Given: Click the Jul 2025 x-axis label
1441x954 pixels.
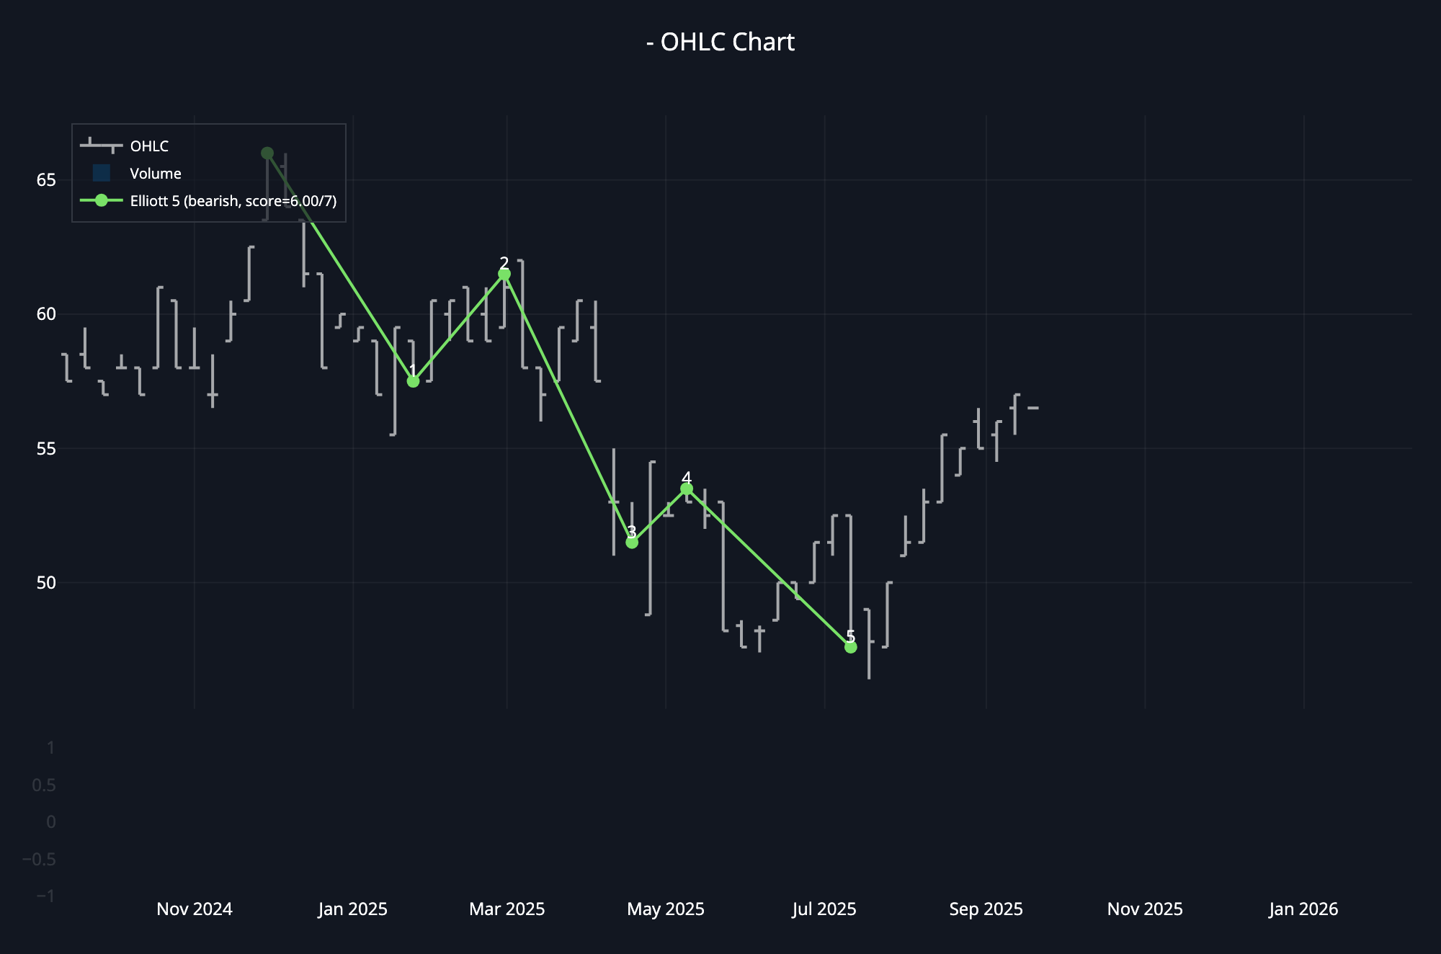Looking at the screenshot, I should (824, 909).
